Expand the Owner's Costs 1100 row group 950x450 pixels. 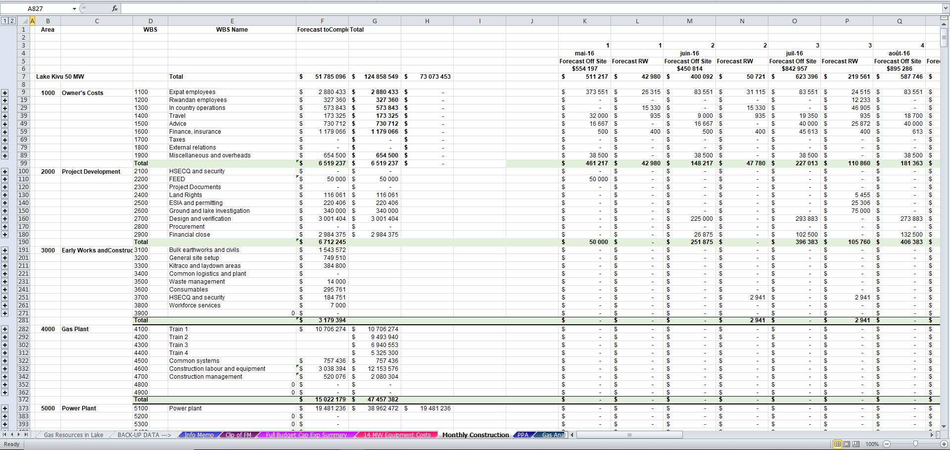point(5,92)
